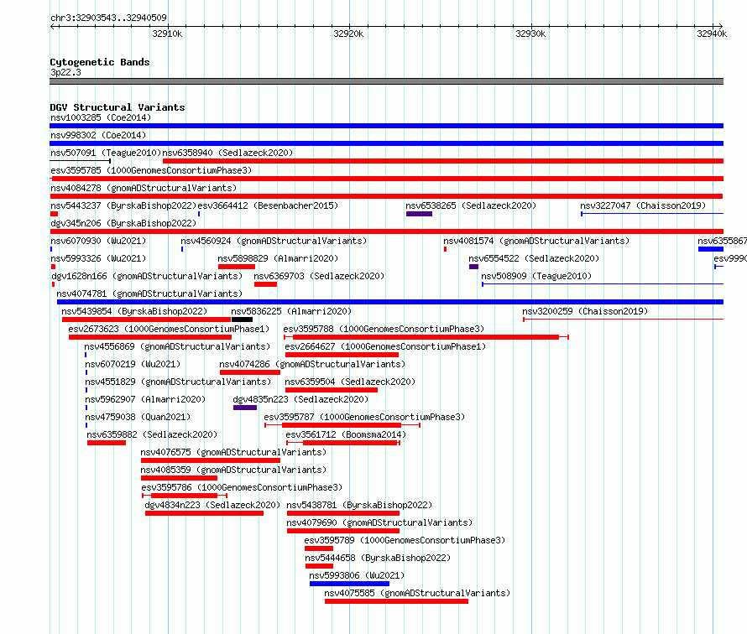Click the nsv6369703 (Sedlazeck2020) label
Viewport: 747px width, 634px height.
pyautogui.click(x=319, y=276)
